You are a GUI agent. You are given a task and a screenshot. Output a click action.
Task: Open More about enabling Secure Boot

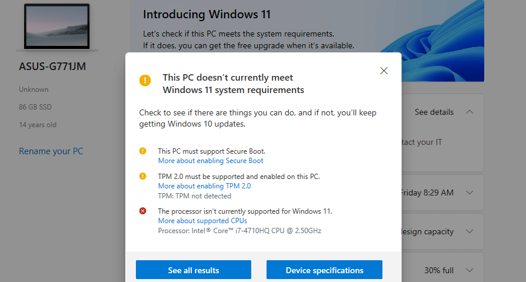click(211, 161)
